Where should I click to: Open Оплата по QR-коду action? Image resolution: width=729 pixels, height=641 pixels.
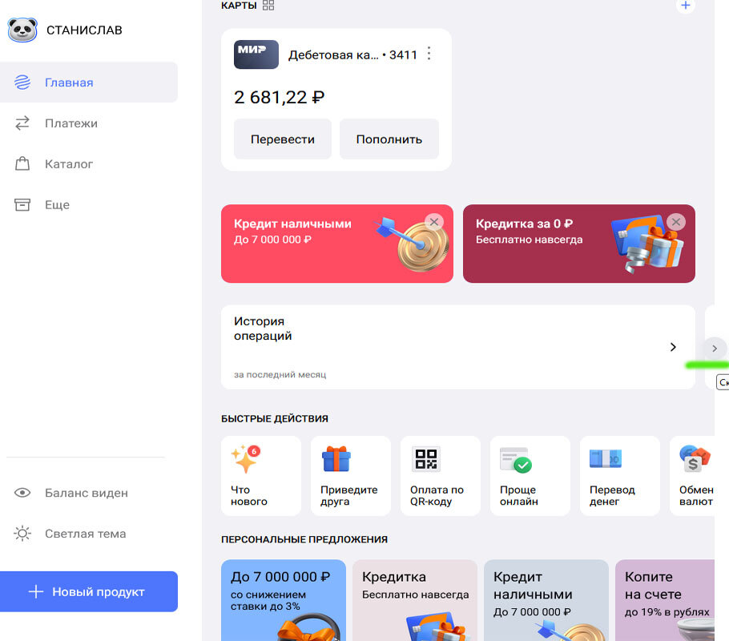click(x=441, y=476)
